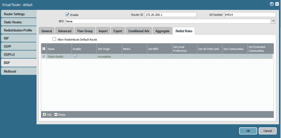Toggle the select-all checkbox in table header
Viewport: 281px width, 138px height.
pos(44,48)
